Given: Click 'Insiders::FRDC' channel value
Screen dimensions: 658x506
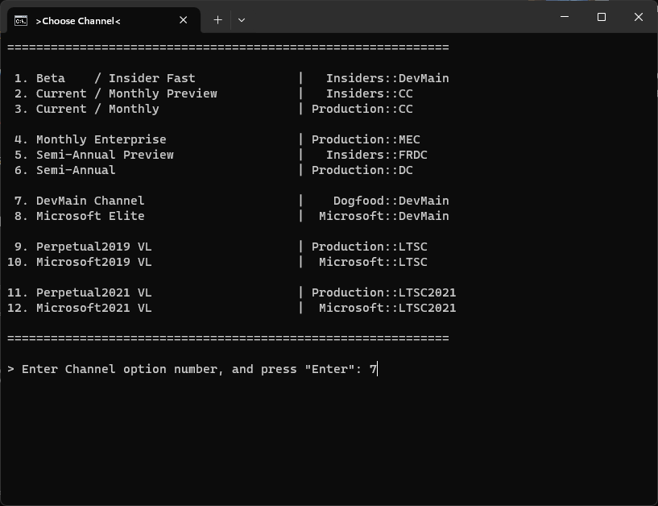Looking at the screenshot, I should point(377,155).
